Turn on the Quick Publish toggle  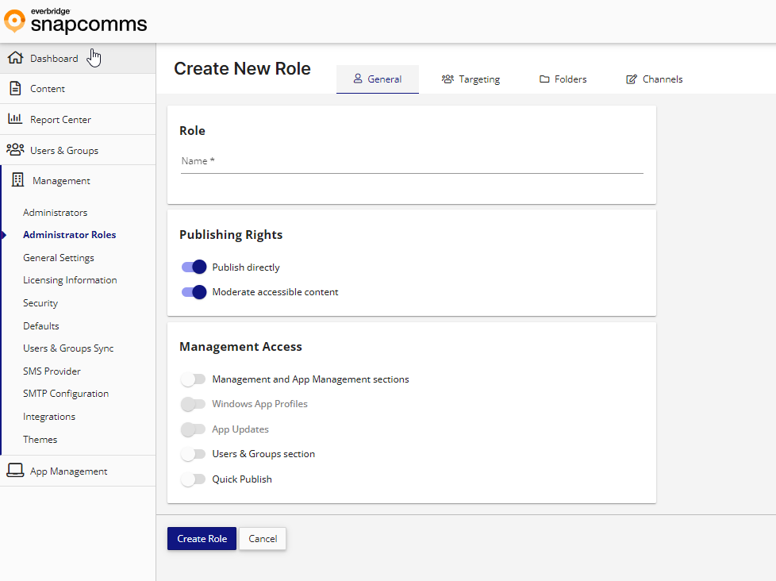coord(193,479)
